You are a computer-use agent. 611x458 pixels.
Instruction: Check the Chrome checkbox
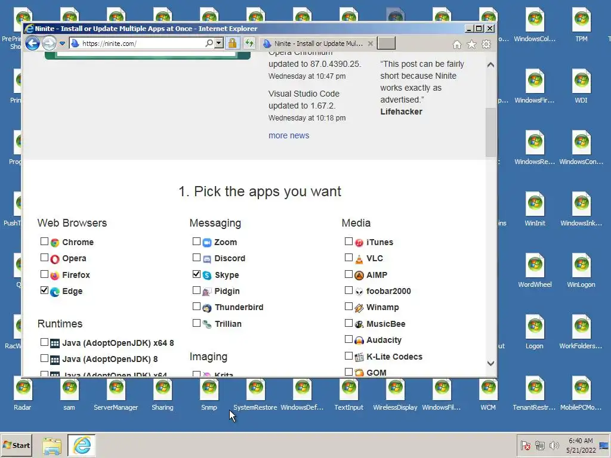[44, 242]
